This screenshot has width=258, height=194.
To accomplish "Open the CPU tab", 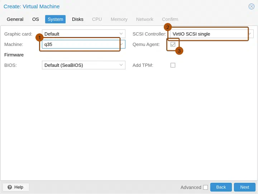I will [x=97, y=19].
